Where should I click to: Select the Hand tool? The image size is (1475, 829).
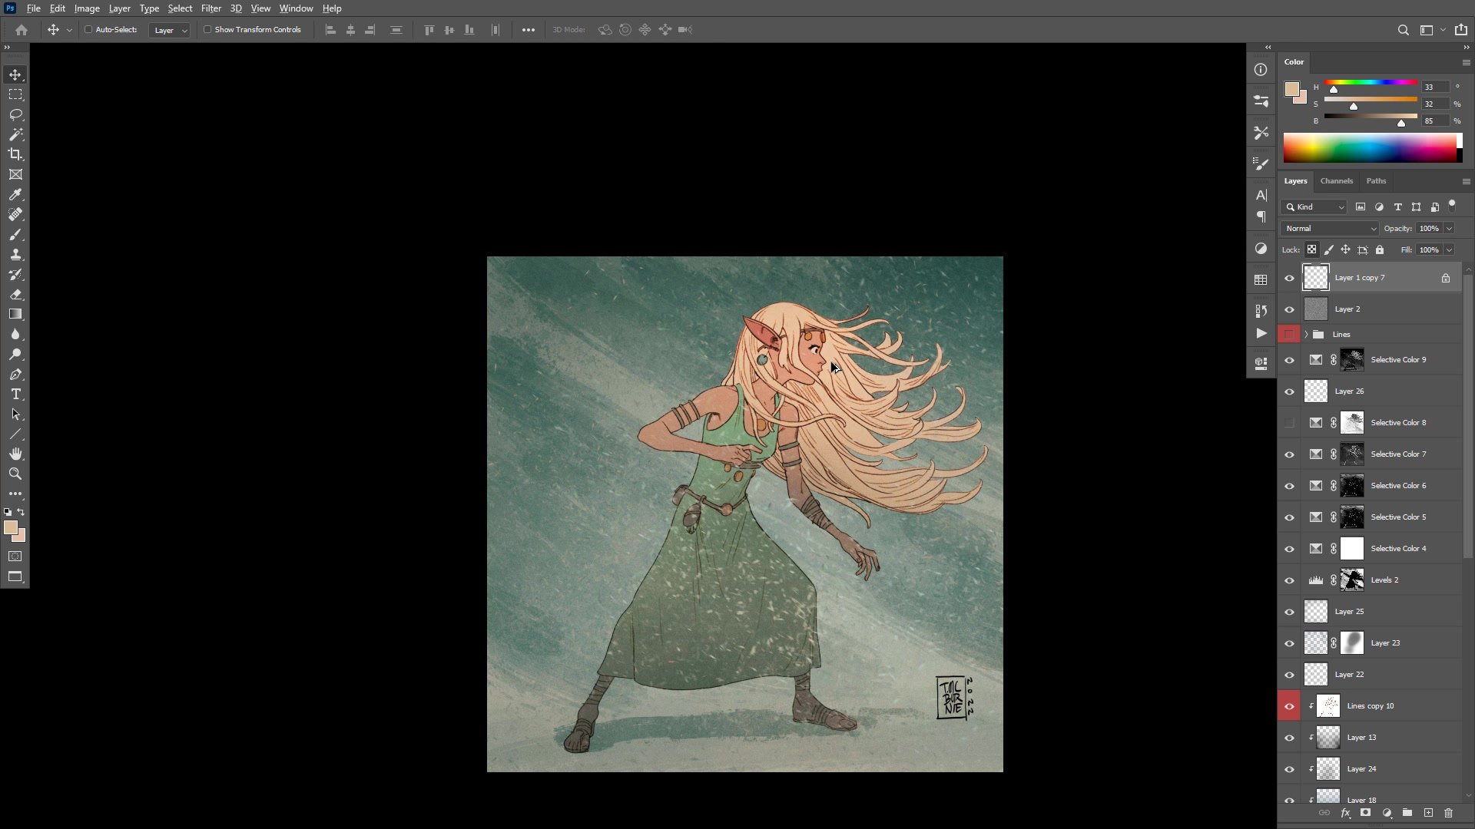[15, 454]
